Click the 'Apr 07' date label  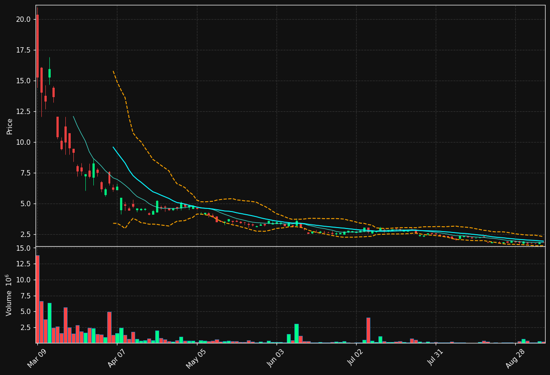(116, 358)
